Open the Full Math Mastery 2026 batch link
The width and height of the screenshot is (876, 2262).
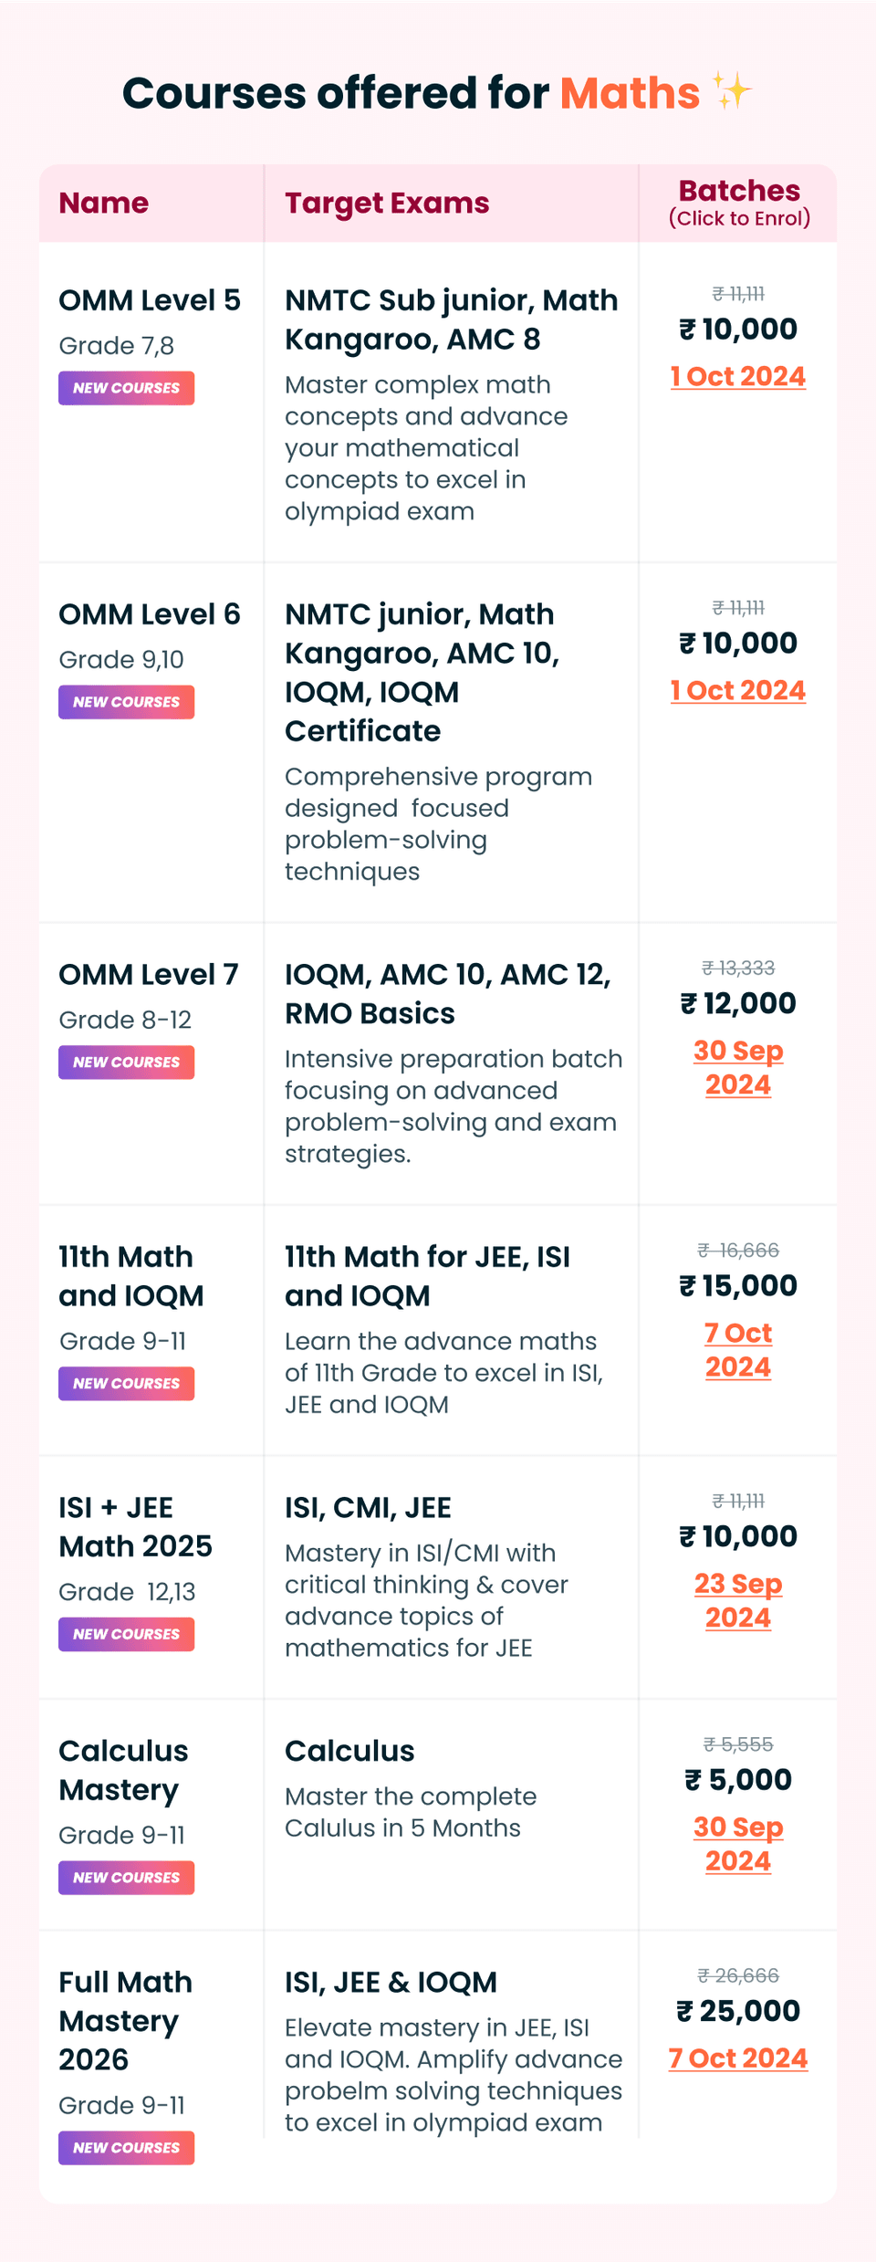pos(738,2058)
